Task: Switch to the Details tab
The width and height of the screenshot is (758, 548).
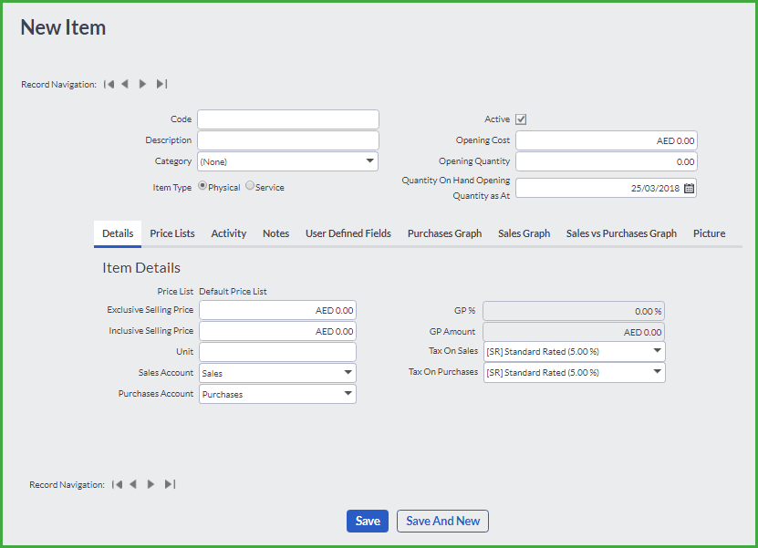Action: click(118, 233)
